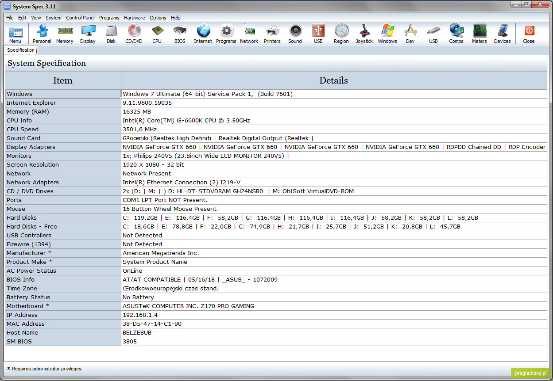This screenshot has height=381, width=553.
Task: Open the Joystick toolbar icon
Action: 364,34
